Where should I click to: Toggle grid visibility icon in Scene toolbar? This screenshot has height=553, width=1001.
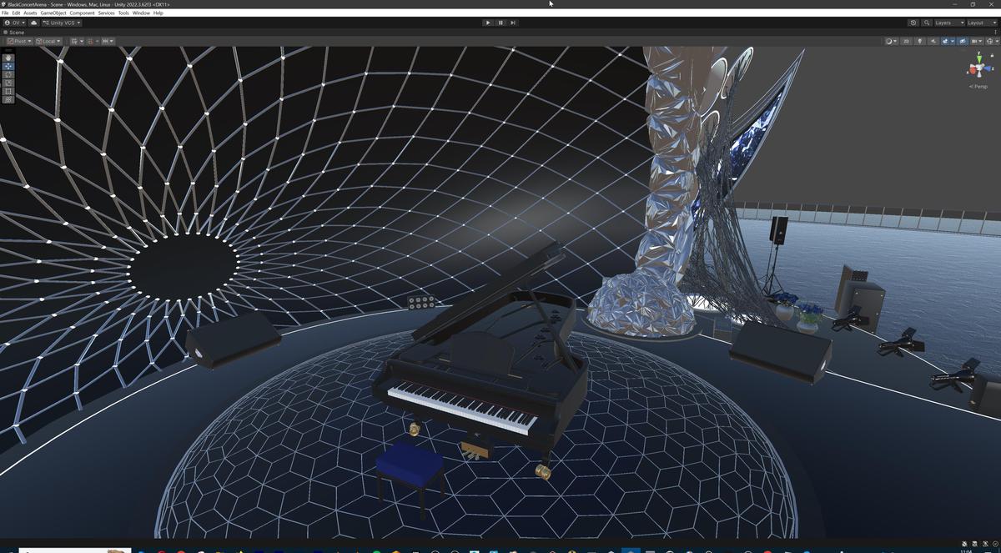coord(73,41)
